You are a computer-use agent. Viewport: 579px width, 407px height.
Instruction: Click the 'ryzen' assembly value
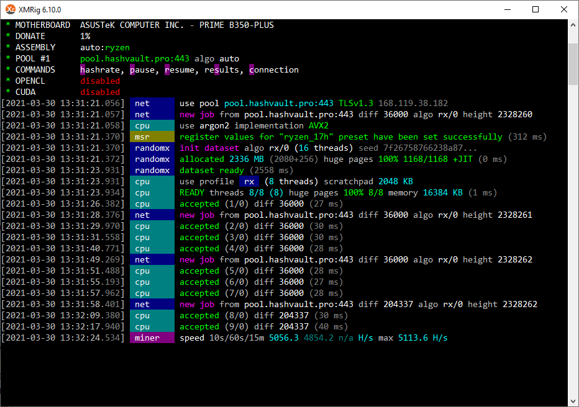(117, 48)
